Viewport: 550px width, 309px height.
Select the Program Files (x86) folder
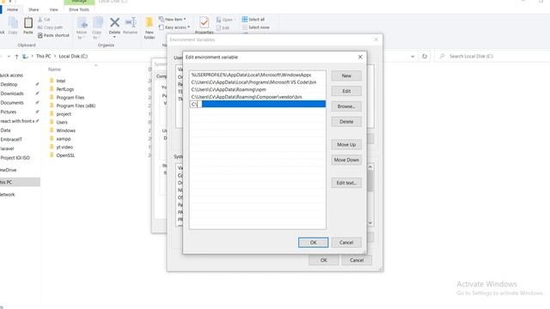[x=76, y=106]
